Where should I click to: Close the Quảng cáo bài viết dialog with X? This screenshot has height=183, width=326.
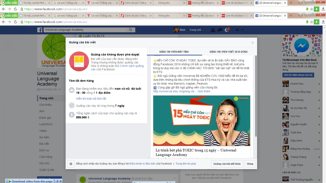[x=253, y=43]
